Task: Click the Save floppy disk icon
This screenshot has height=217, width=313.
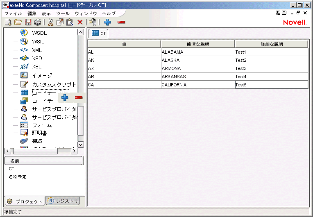Action: (28, 22)
